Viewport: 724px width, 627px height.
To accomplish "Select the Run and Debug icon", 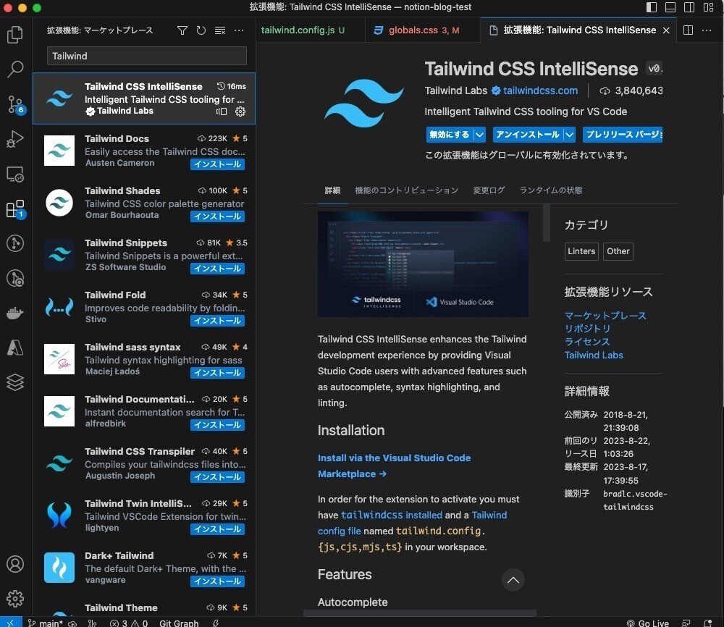I will tap(15, 139).
